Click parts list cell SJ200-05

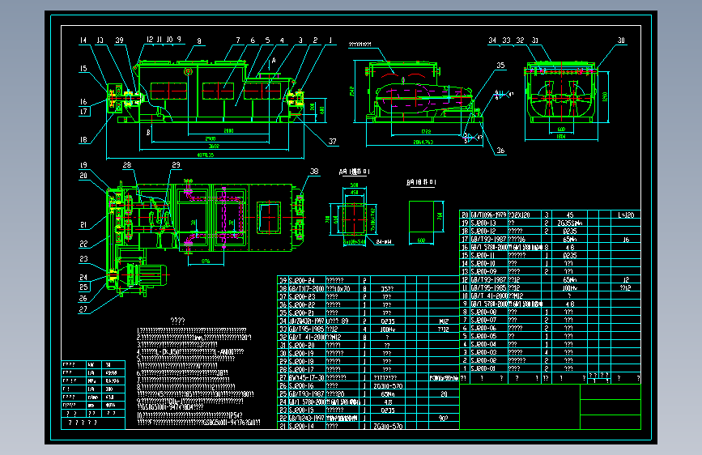point(483,336)
